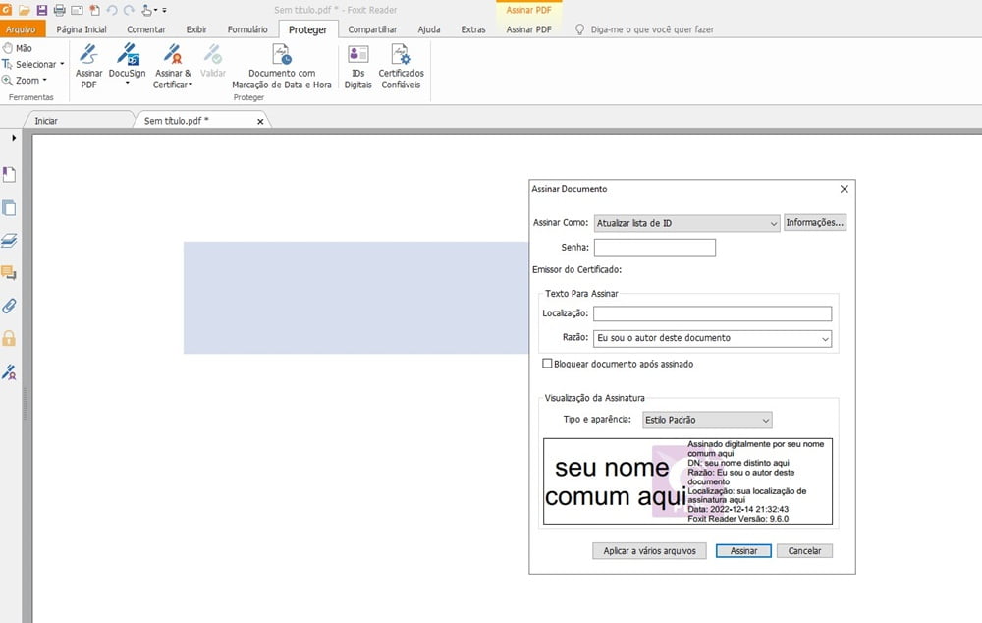
Task: Click the Senha password field
Action: [654, 248]
